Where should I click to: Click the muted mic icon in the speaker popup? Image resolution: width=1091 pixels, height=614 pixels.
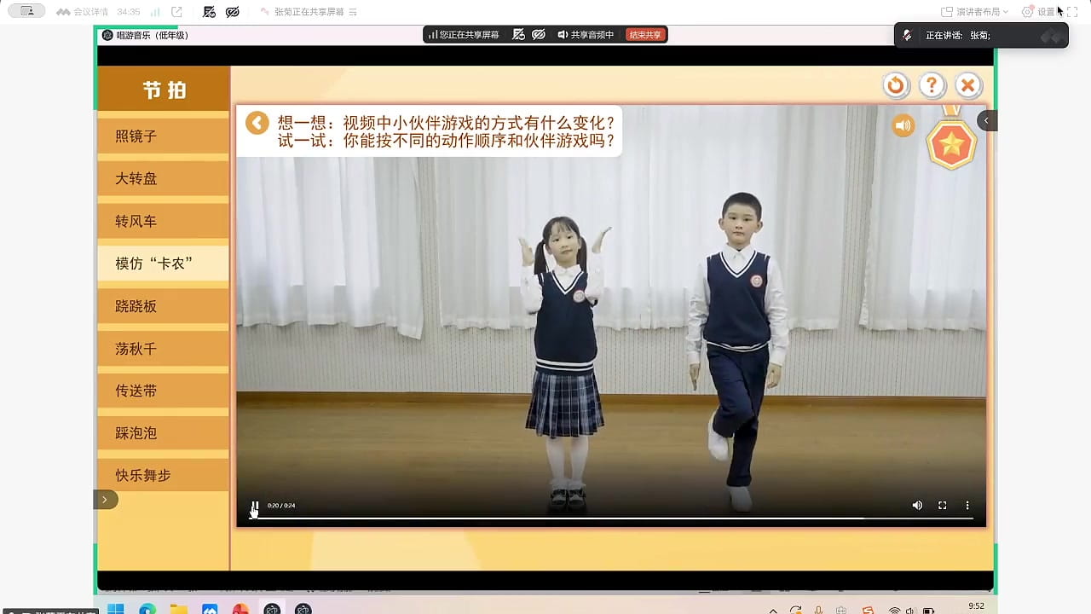click(x=908, y=36)
